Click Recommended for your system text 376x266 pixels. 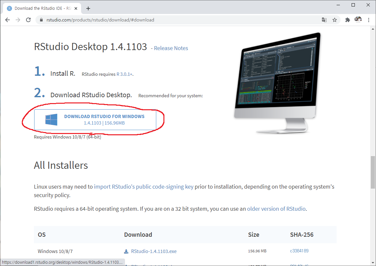pyautogui.click(x=171, y=96)
